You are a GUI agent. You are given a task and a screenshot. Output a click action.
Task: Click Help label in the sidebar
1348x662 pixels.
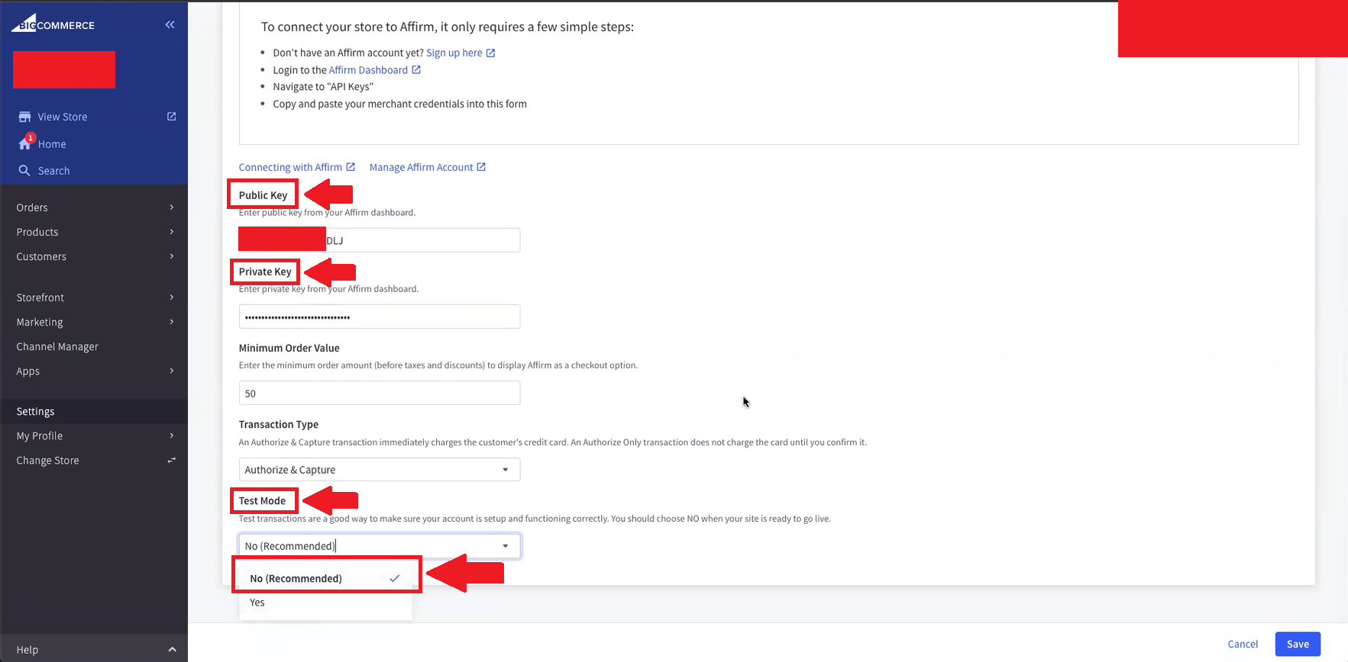pyautogui.click(x=27, y=649)
